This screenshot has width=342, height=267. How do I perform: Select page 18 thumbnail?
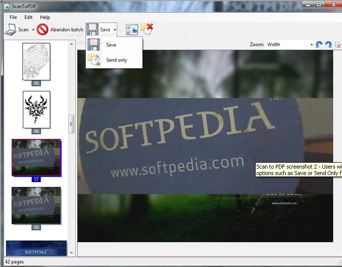tap(37, 206)
